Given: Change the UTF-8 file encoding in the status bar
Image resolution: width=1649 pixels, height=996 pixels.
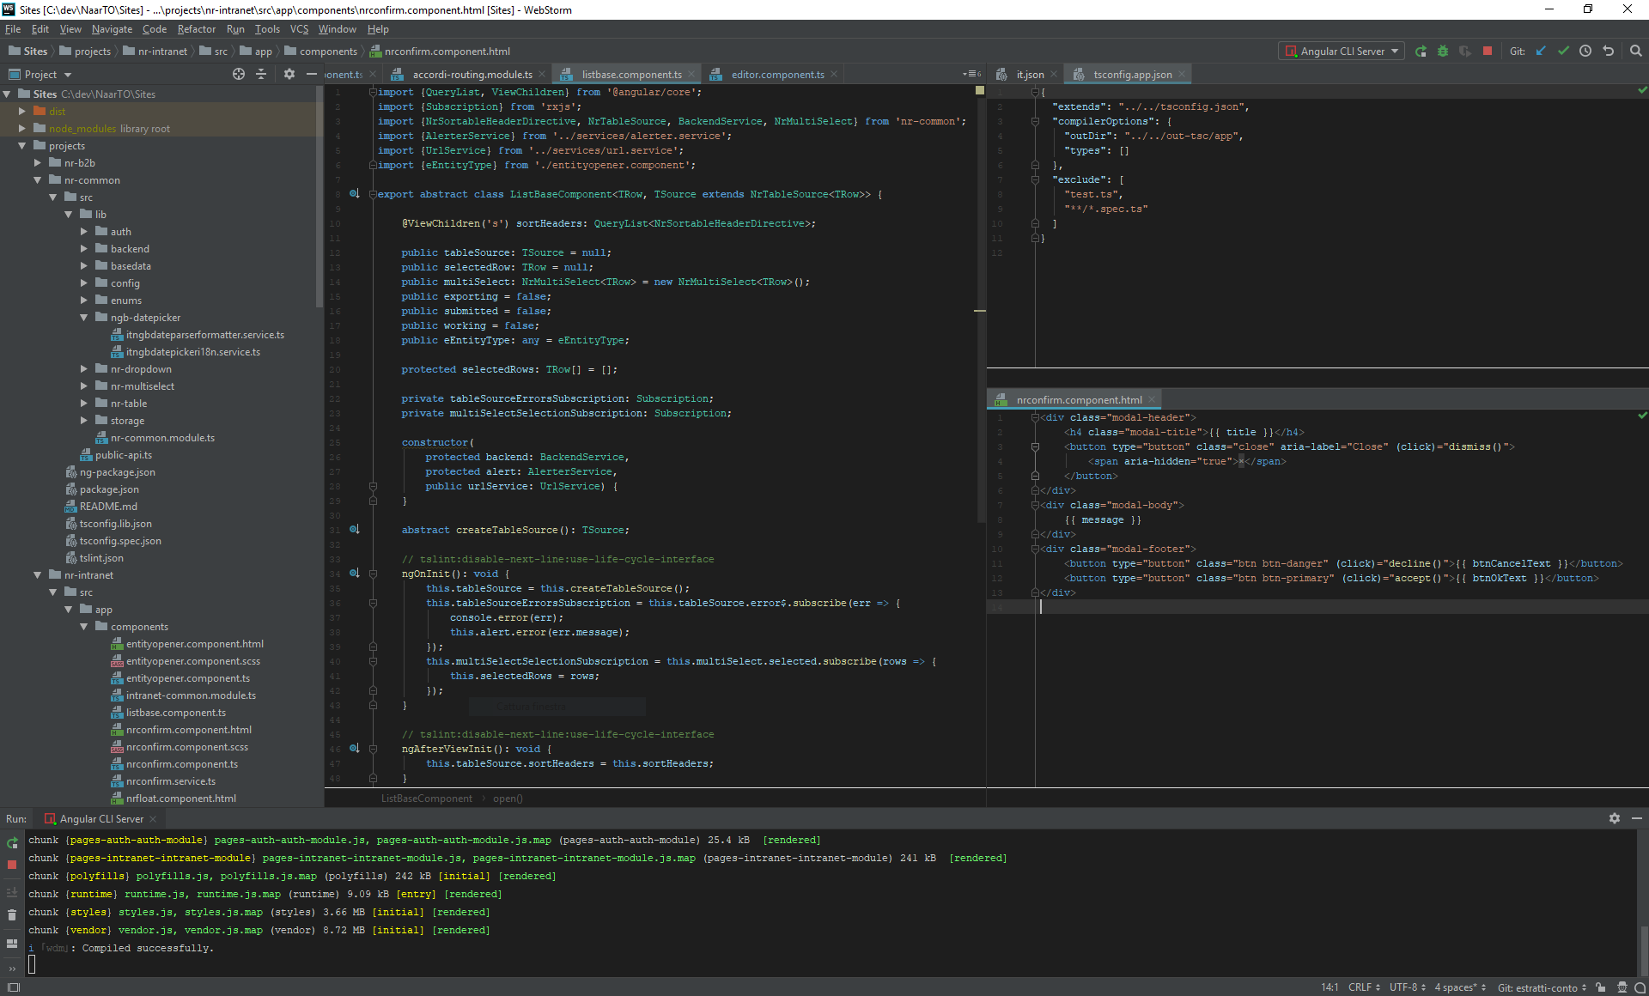Looking at the screenshot, I should pyautogui.click(x=1408, y=987).
